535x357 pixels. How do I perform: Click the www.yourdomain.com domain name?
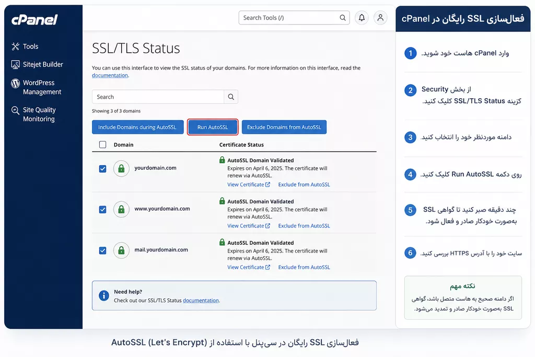162,209
